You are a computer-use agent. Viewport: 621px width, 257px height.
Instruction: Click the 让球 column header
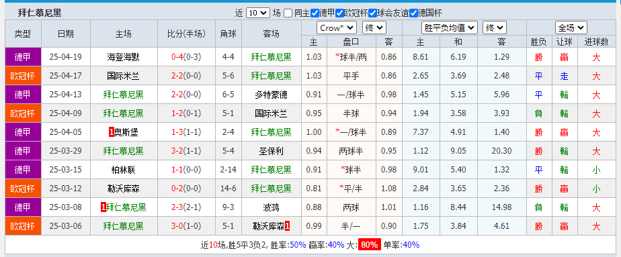[564, 42]
